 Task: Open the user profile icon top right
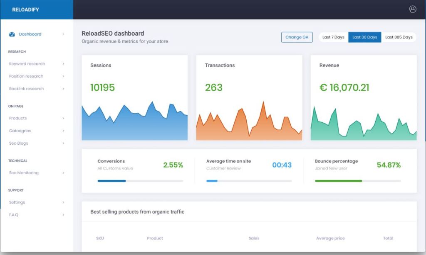[x=413, y=9]
